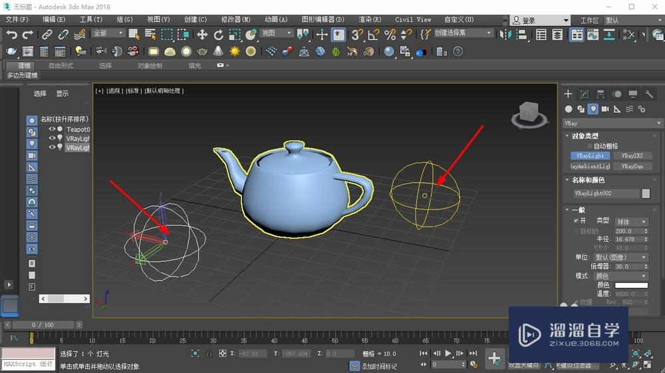
Task: Toggle the Percent Snap button
Action: pyautogui.click(x=390, y=35)
